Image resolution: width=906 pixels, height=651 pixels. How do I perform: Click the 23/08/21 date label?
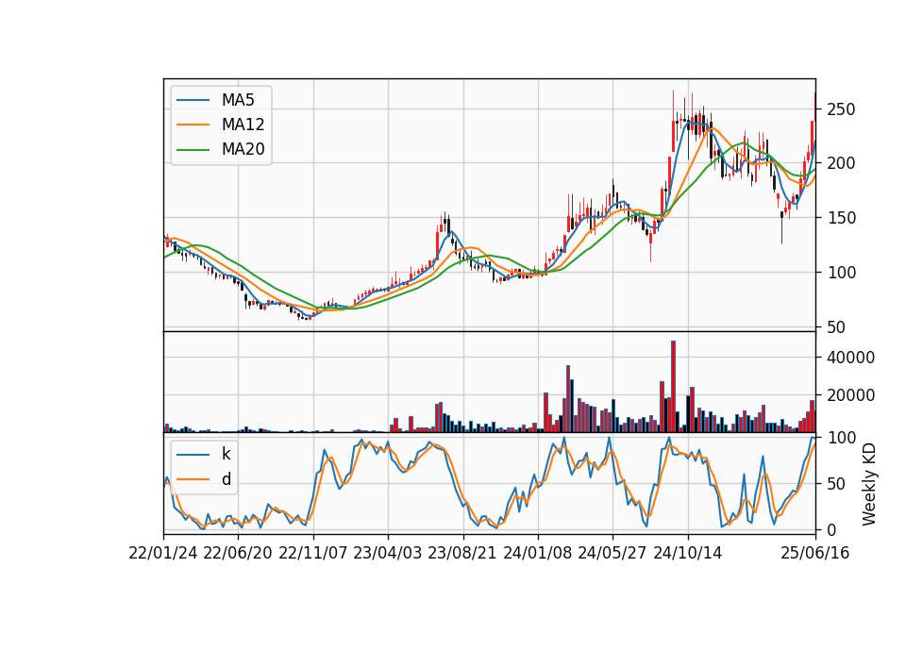tap(462, 554)
